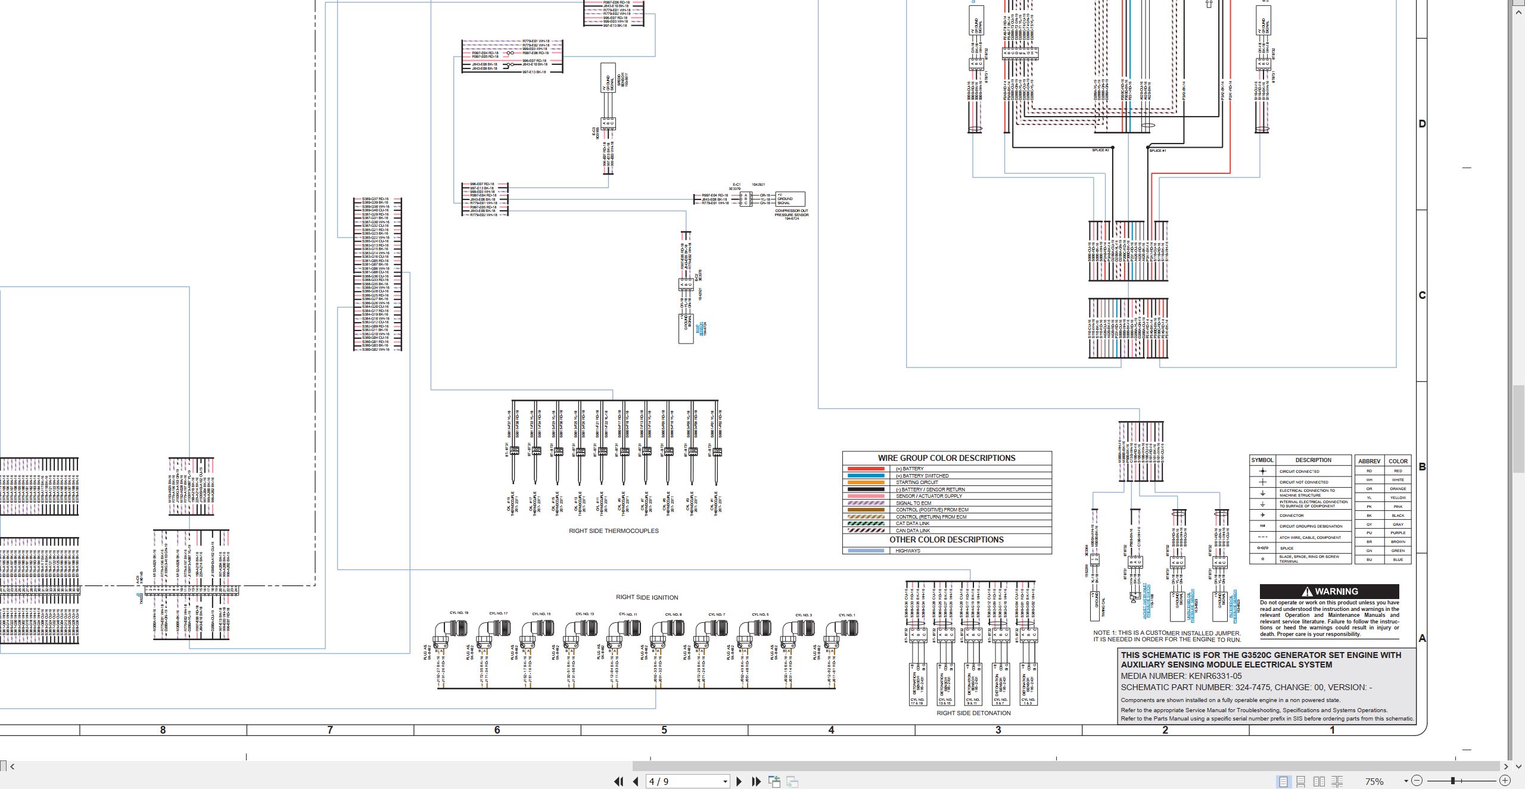Click the horizontal scrollbar left arrow

(13, 766)
